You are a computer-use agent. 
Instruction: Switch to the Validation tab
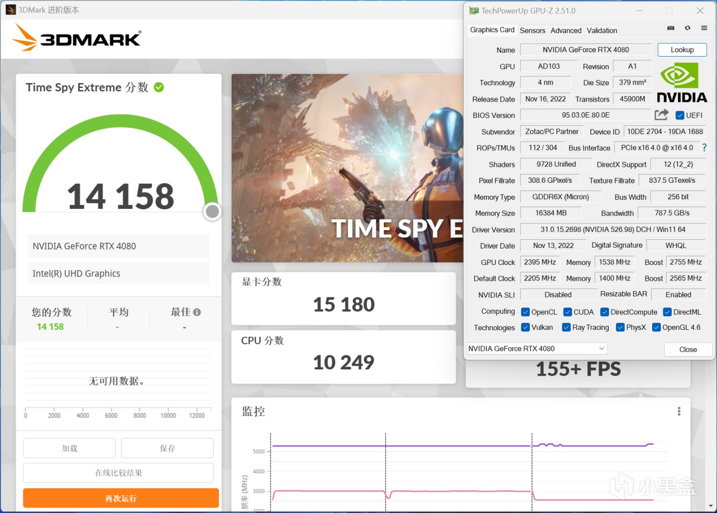(x=602, y=30)
